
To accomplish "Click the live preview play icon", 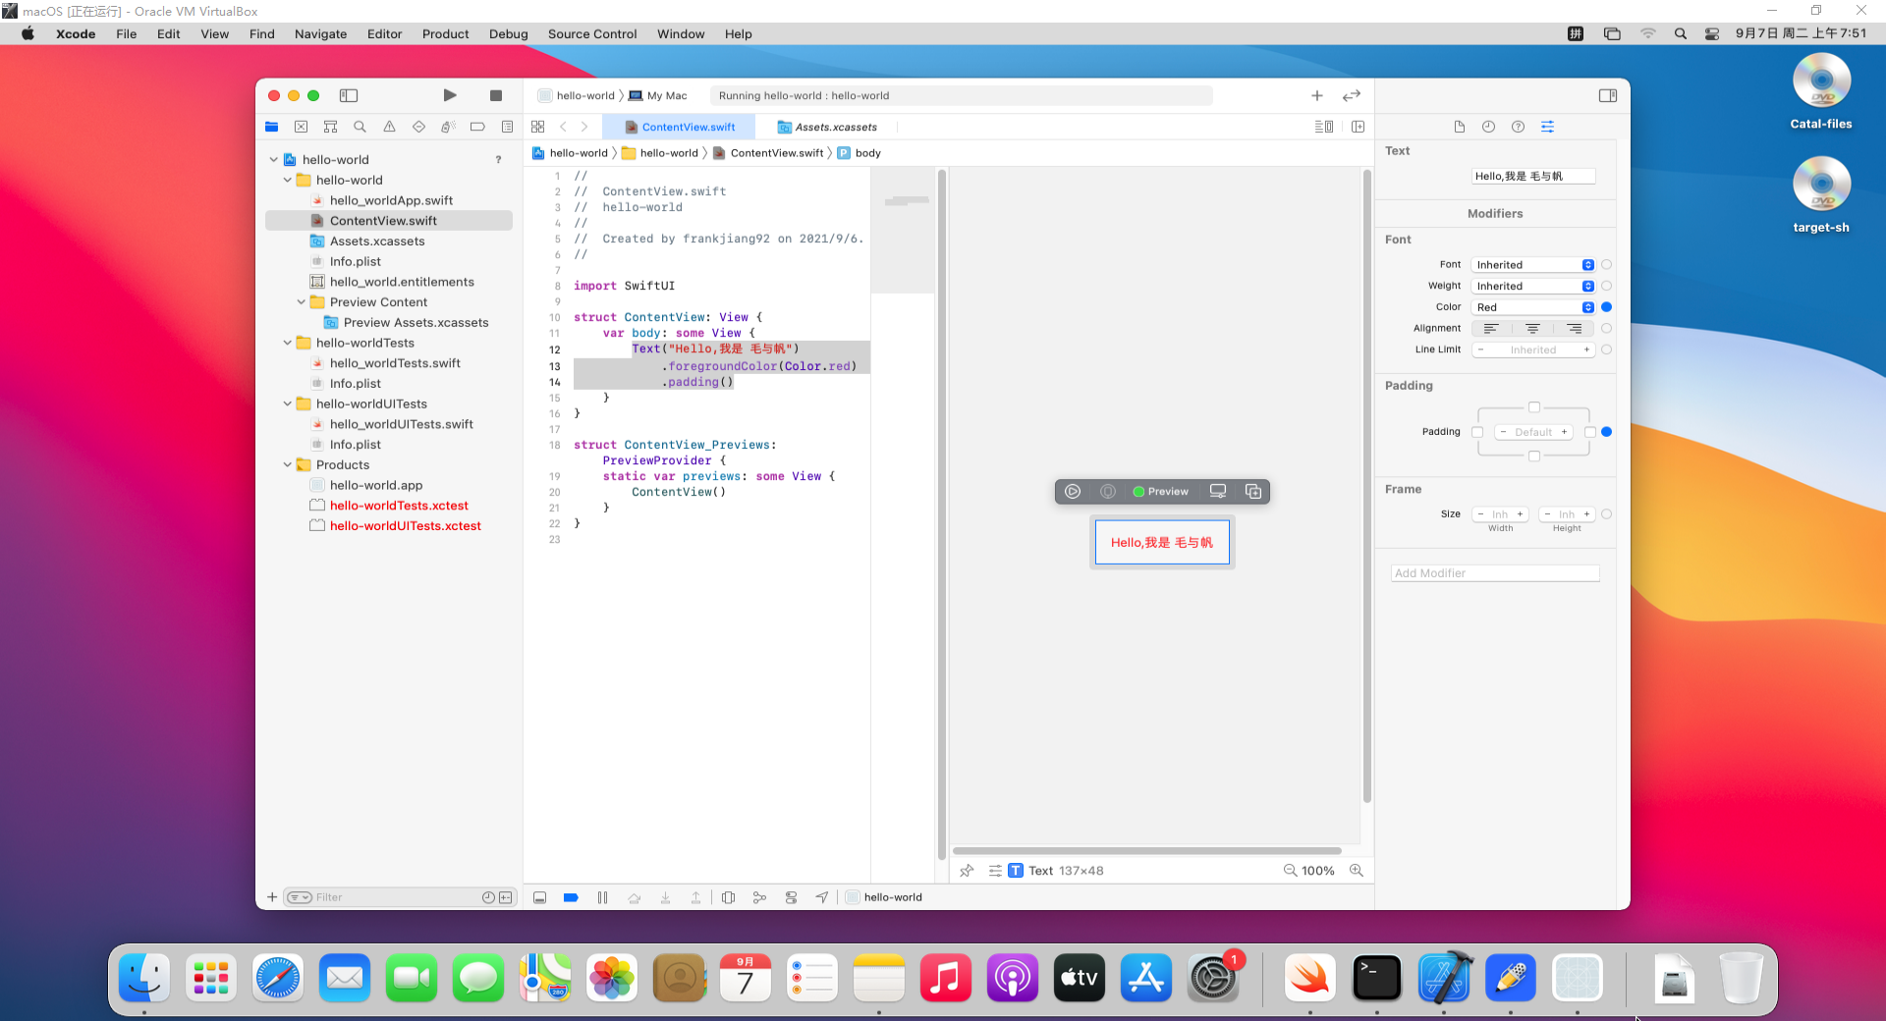I will click(x=1073, y=492).
